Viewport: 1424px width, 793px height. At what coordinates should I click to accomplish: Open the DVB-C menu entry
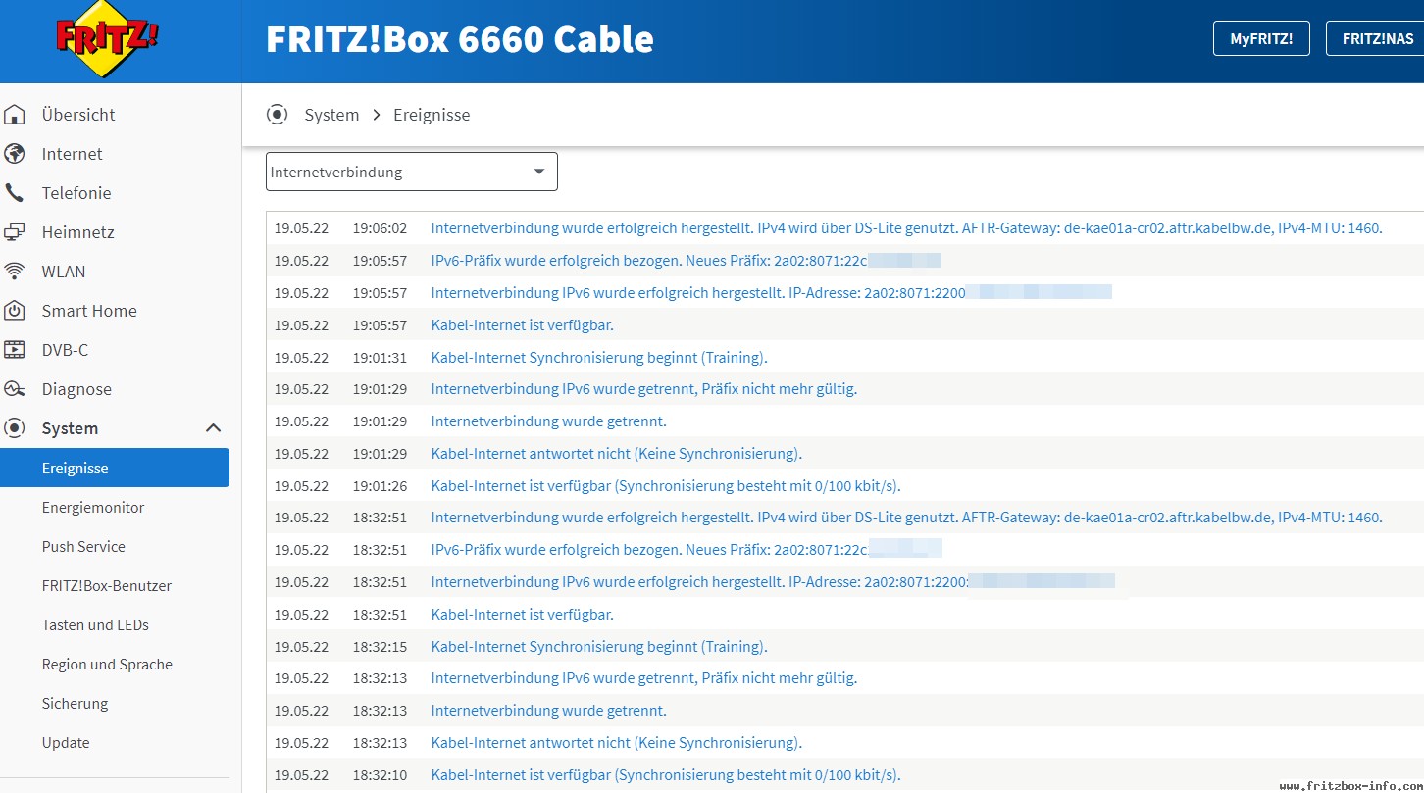tap(65, 350)
